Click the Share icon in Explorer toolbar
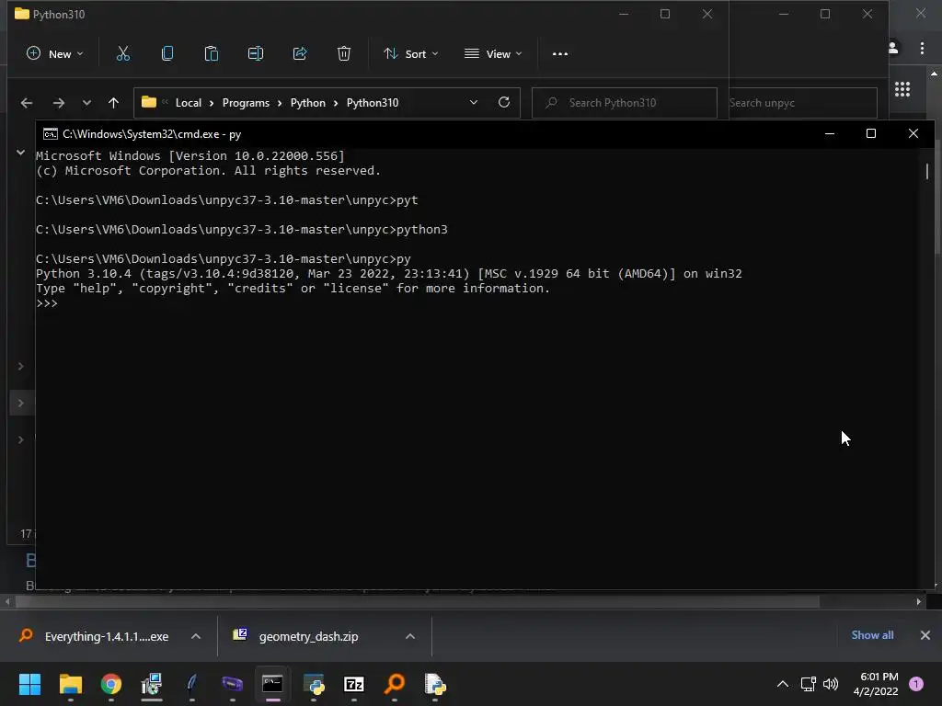The width and height of the screenshot is (942, 706). 299,53
